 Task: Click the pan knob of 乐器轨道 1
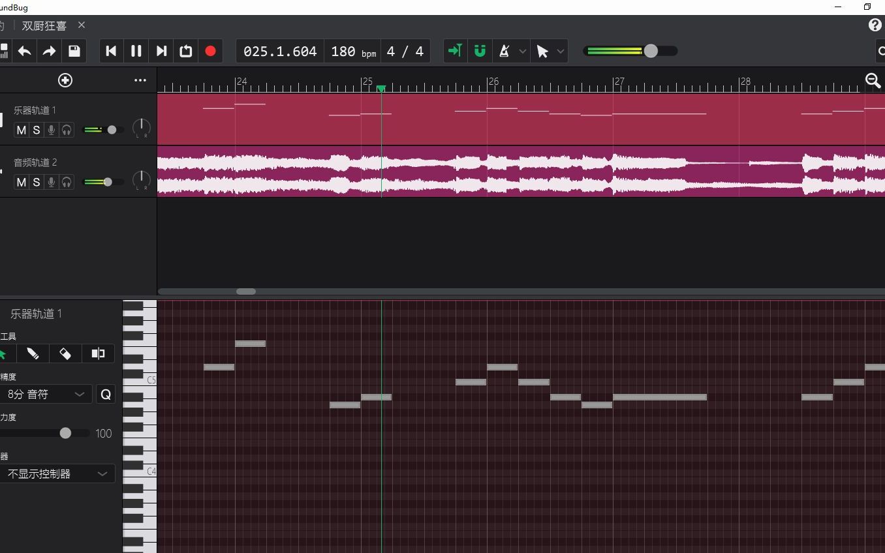pos(142,128)
